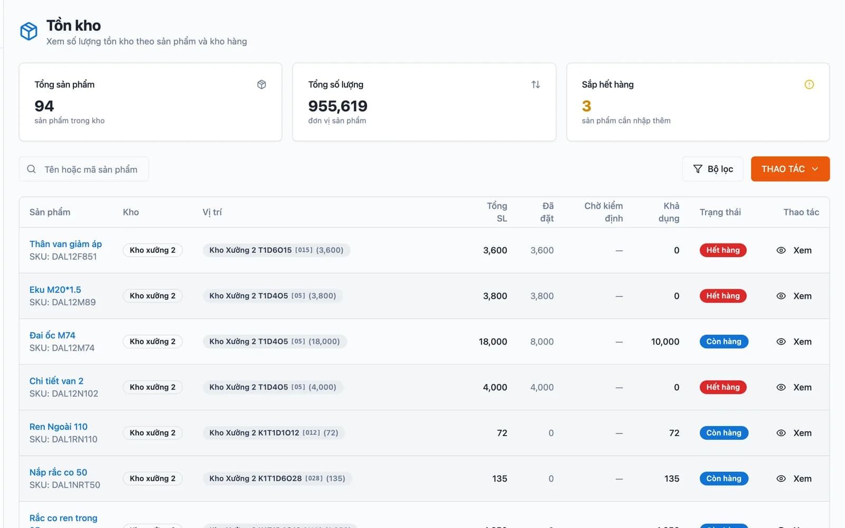Click the Tổng SL column header

[497, 212]
